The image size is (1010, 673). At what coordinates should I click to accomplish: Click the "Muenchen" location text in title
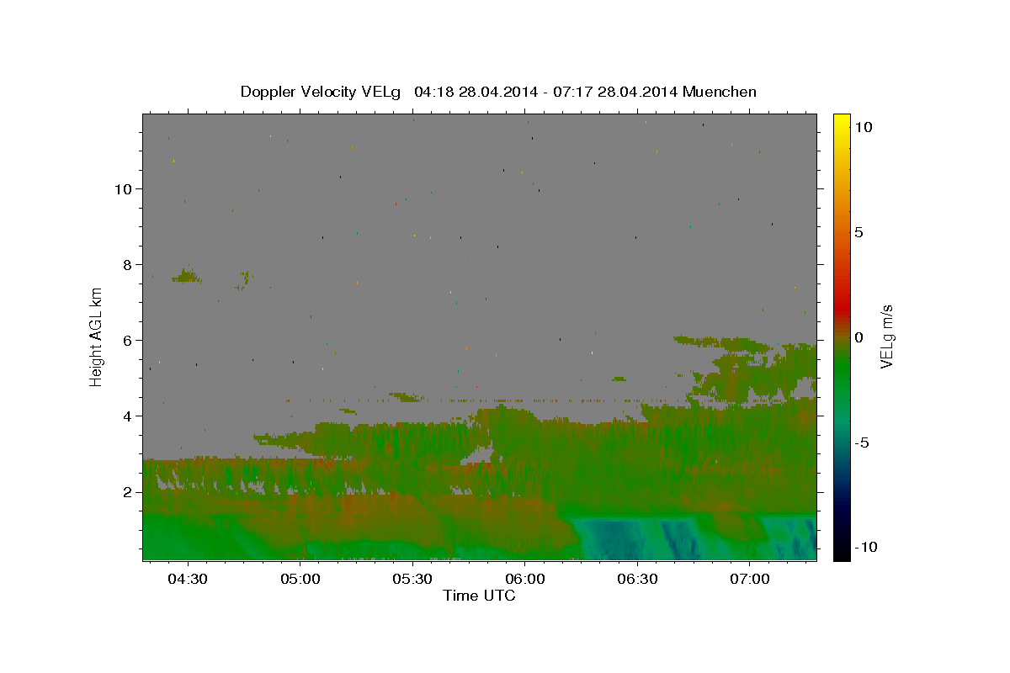(720, 92)
